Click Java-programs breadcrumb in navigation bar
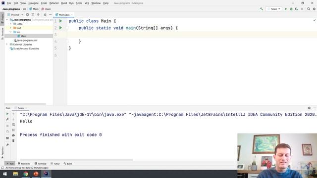 click(x=11, y=9)
